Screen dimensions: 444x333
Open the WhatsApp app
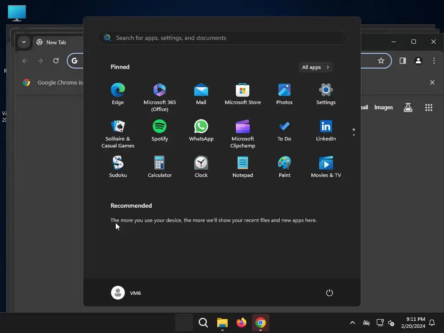(x=201, y=131)
